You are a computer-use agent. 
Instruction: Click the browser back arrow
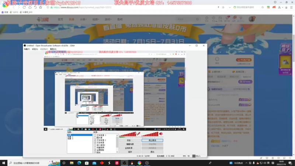coord(14,7)
